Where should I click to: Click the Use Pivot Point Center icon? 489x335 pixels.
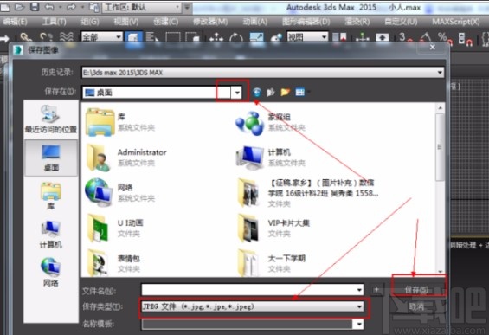click(339, 38)
